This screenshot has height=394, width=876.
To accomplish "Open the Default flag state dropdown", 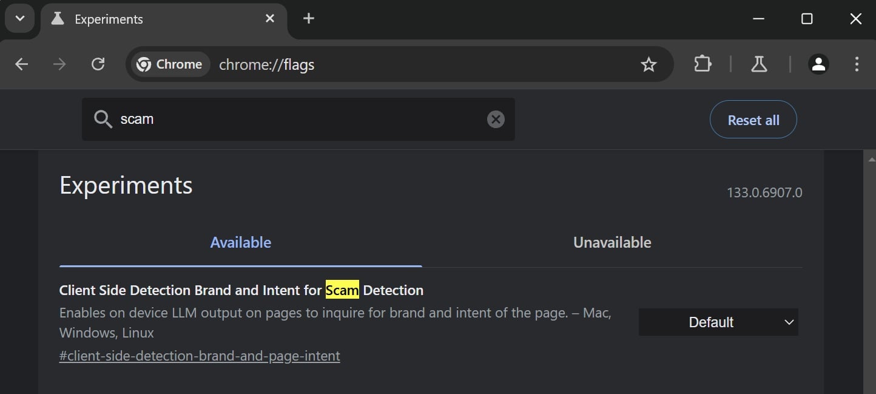I will coord(718,322).
